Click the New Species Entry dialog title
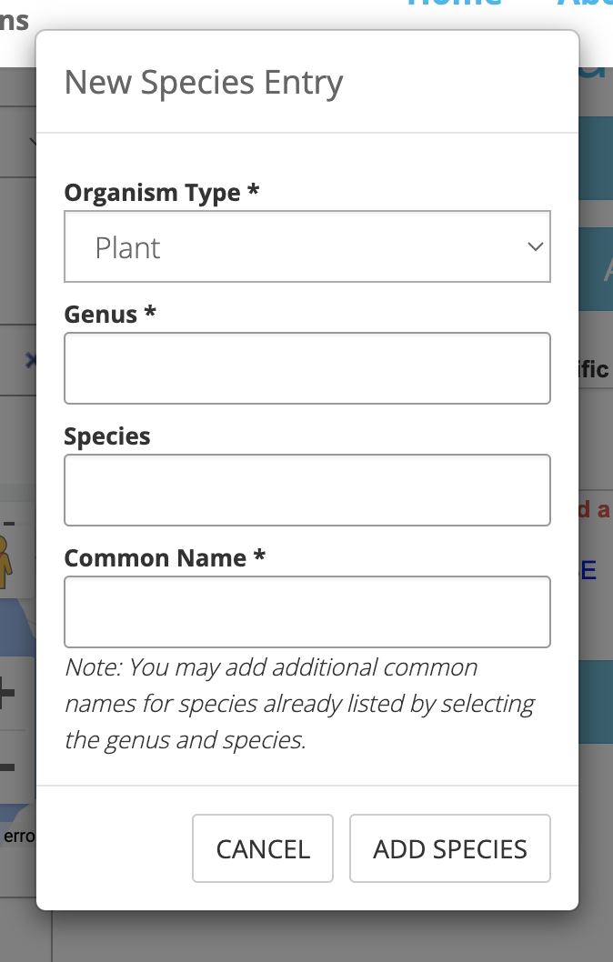 [x=204, y=83]
